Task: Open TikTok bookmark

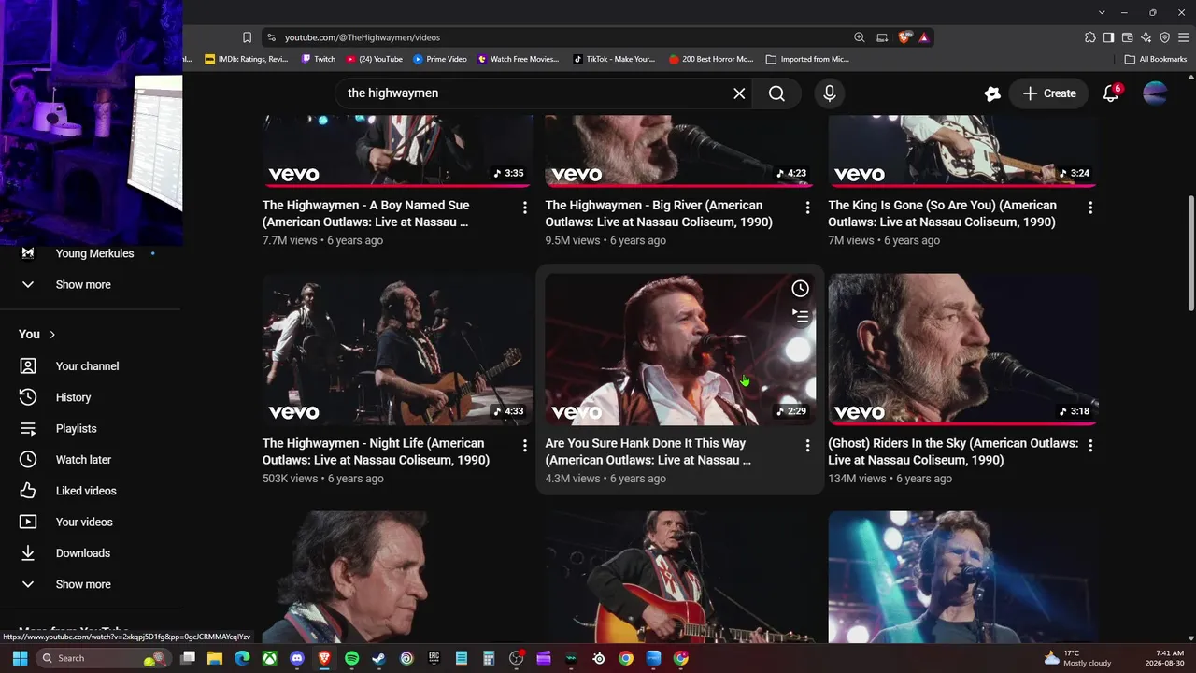Action: point(614,59)
